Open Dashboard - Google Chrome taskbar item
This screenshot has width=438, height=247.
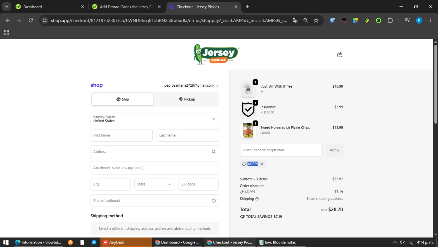[177, 242]
